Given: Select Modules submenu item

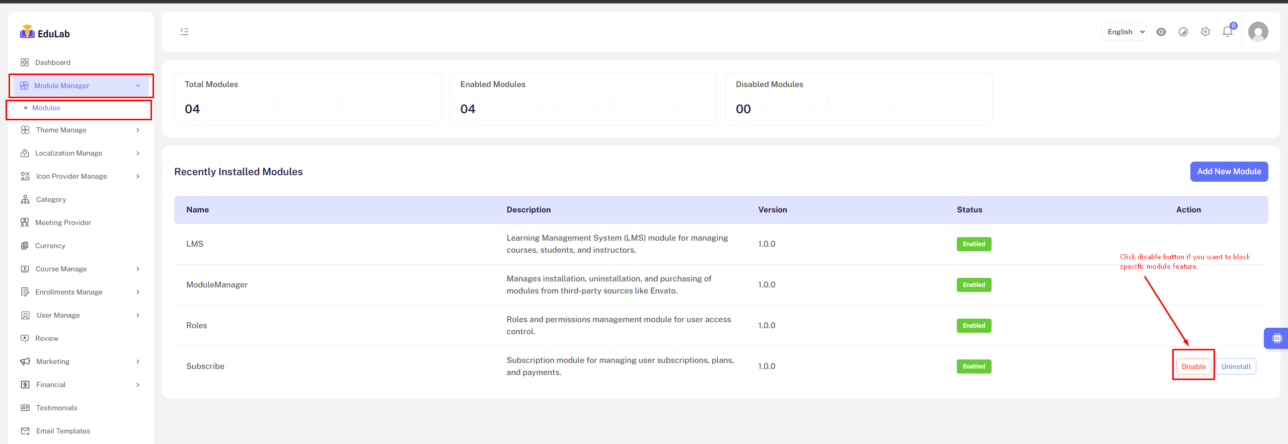Looking at the screenshot, I should [46, 108].
